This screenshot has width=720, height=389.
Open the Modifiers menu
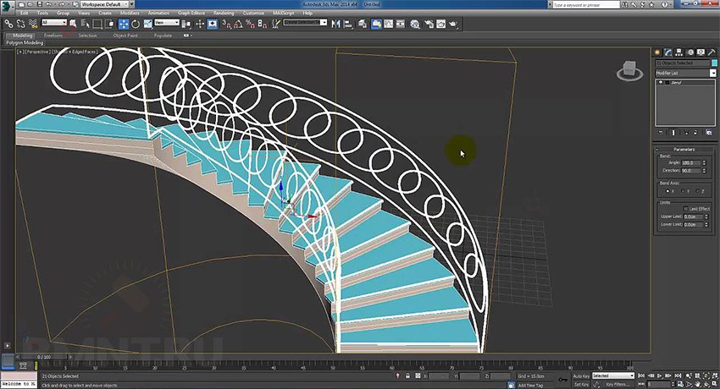tap(130, 14)
